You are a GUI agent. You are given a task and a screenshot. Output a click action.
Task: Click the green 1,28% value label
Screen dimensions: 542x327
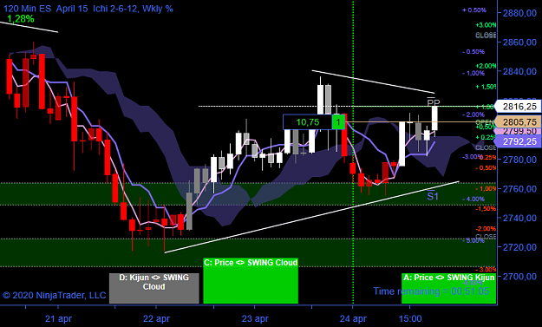pyautogui.click(x=21, y=19)
